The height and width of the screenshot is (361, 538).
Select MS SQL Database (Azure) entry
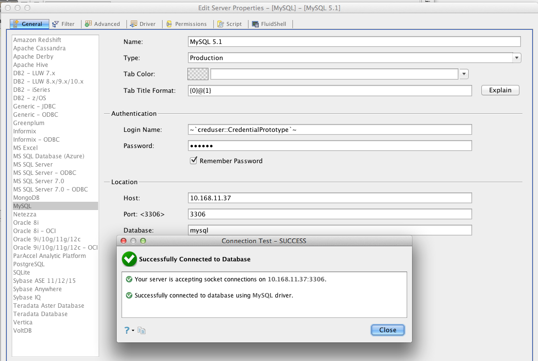[x=49, y=156]
